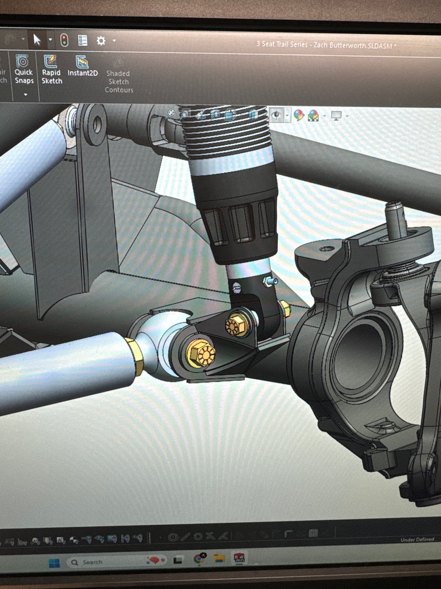
Task: Click the Windows Start button
Action: [54, 563]
